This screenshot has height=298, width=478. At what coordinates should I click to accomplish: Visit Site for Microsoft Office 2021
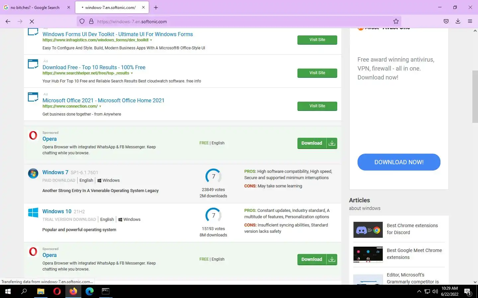pos(317,106)
